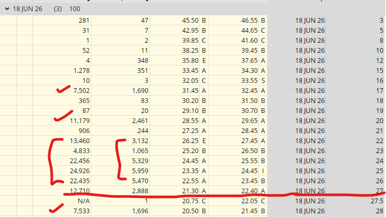The image size is (386, 217).
Task: Select volume 365 in strike 18 row
Action: tap(84, 101)
